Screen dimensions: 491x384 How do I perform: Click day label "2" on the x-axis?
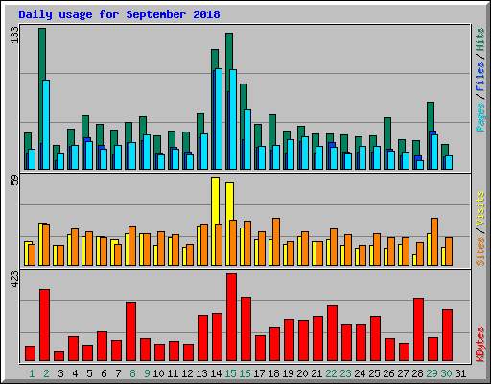point(46,373)
